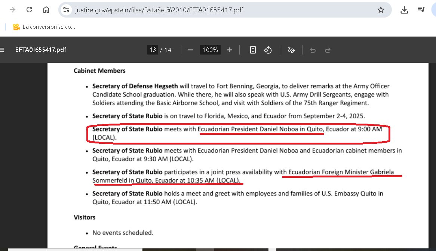Screen dimensions: 436x251
Task: Click the EFTA01655417.pdf title text
Action: click(41, 50)
